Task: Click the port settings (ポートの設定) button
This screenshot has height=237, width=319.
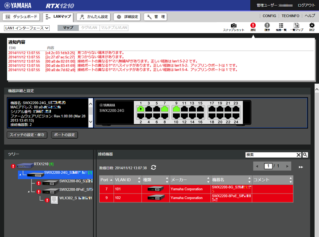Action: (65, 135)
